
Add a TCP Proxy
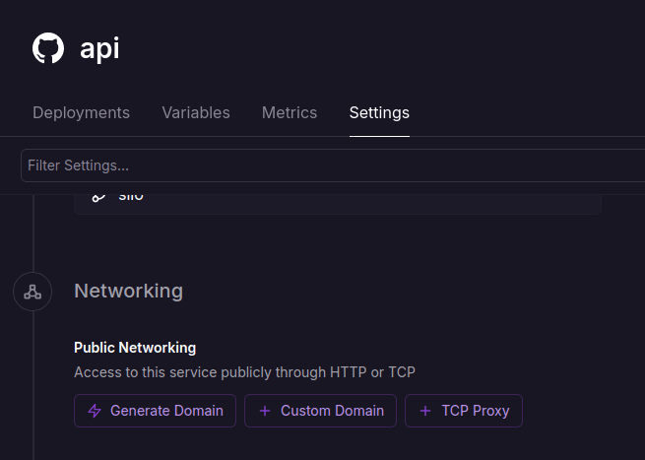(464, 411)
